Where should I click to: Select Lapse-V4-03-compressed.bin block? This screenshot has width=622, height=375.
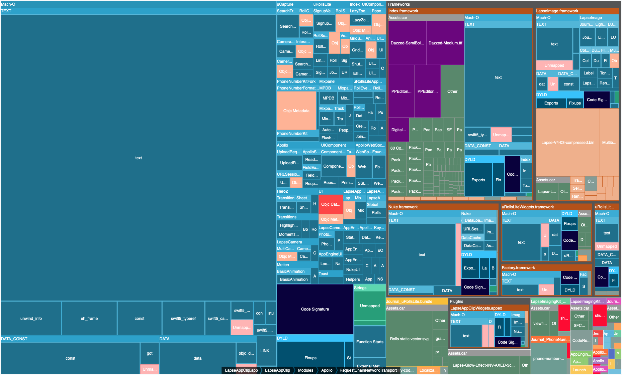[568, 142]
